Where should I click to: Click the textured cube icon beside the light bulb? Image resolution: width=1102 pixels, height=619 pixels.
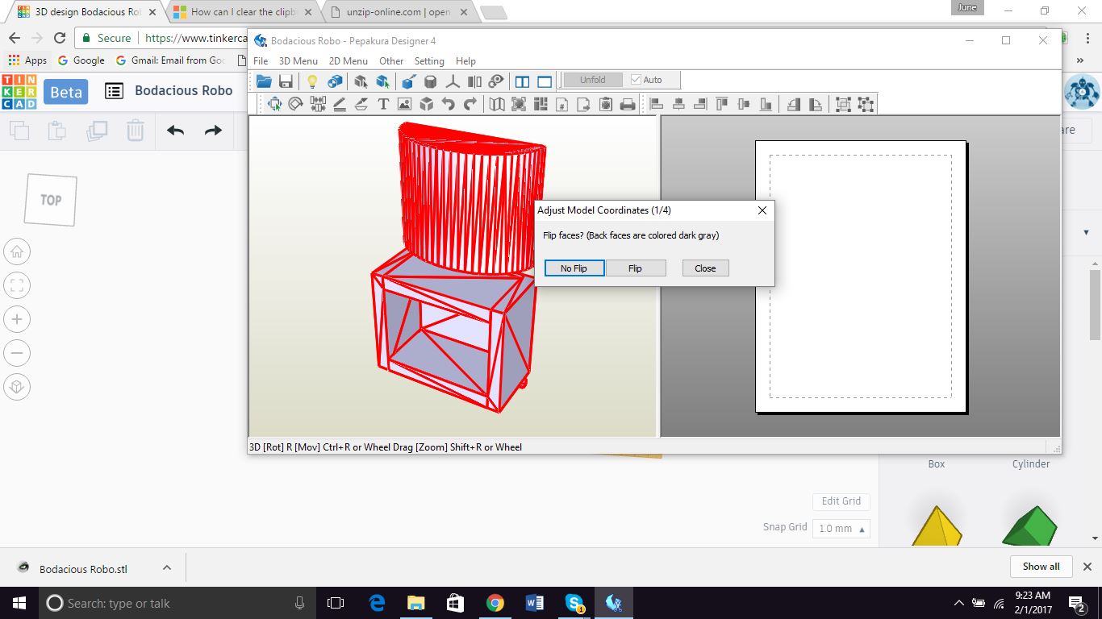pos(335,81)
